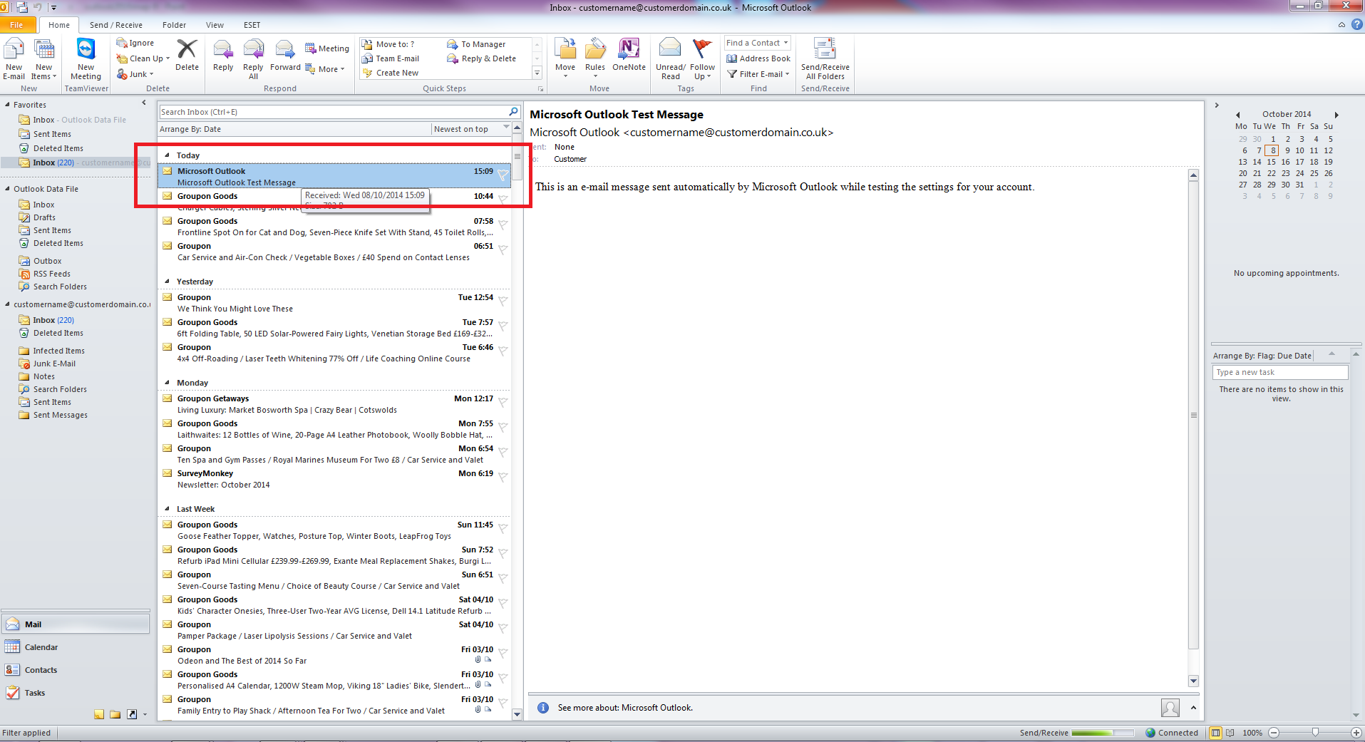
Task: Toggle flag on SurveyMonkey newsletter email
Action: pos(503,477)
